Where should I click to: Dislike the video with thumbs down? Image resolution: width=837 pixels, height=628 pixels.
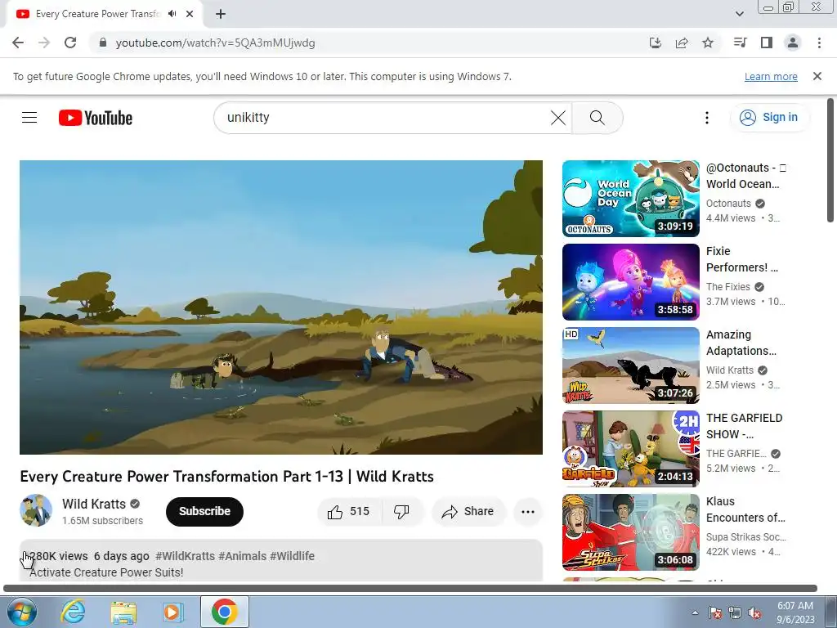pos(402,512)
